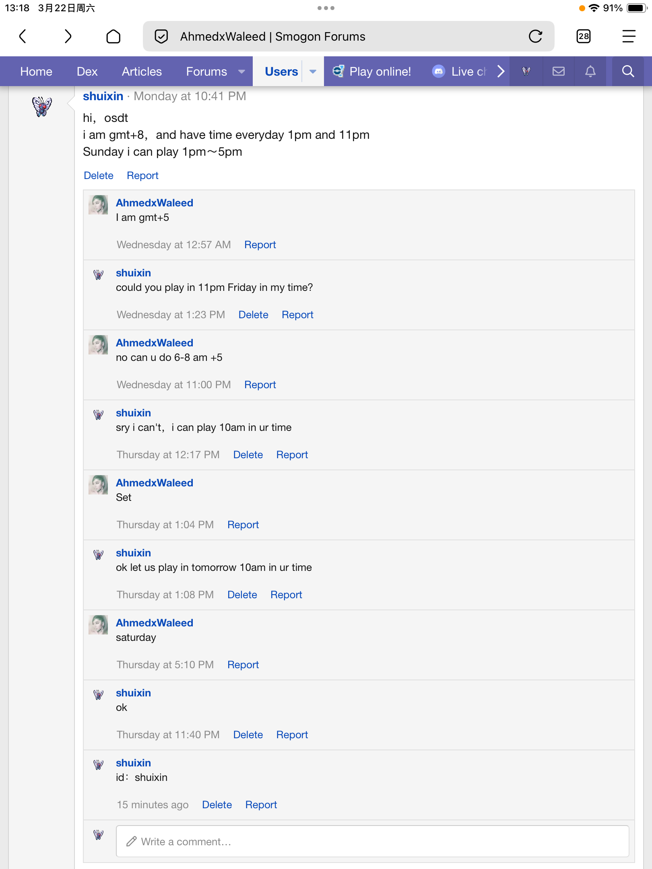Show more navigation items with chevron
This screenshot has width=652, height=869.
pyautogui.click(x=500, y=71)
